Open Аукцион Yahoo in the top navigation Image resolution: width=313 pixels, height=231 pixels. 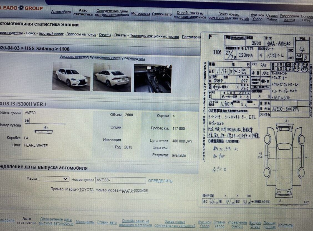(257, 17)
